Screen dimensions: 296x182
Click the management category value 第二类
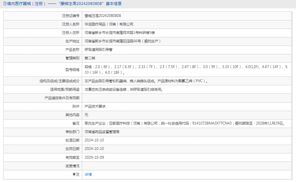[x=90, y=58]
